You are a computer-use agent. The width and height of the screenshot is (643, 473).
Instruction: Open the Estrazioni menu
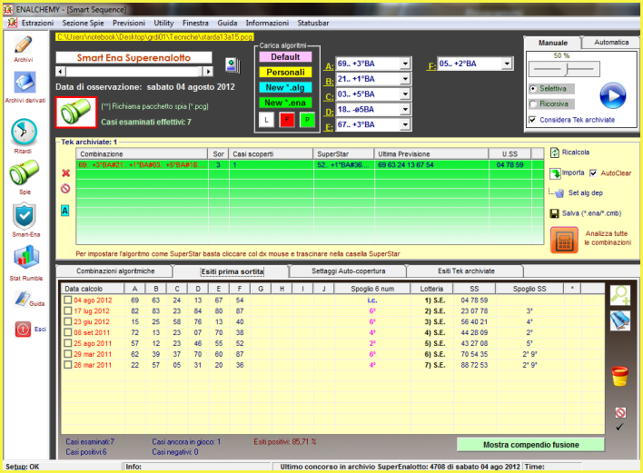pyautogui.click(x=37, y=23)
